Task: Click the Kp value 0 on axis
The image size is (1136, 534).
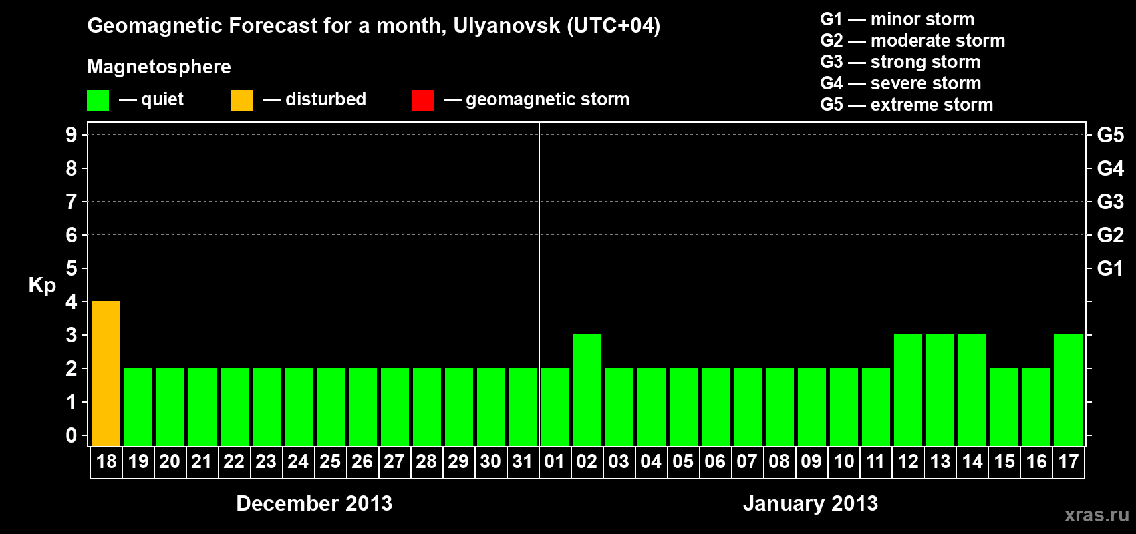Action: click(72, 435)
